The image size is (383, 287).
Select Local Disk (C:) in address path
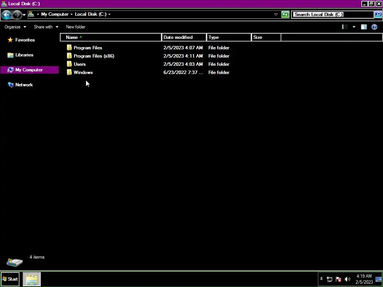pyautogui.click(x=91, y=14)
